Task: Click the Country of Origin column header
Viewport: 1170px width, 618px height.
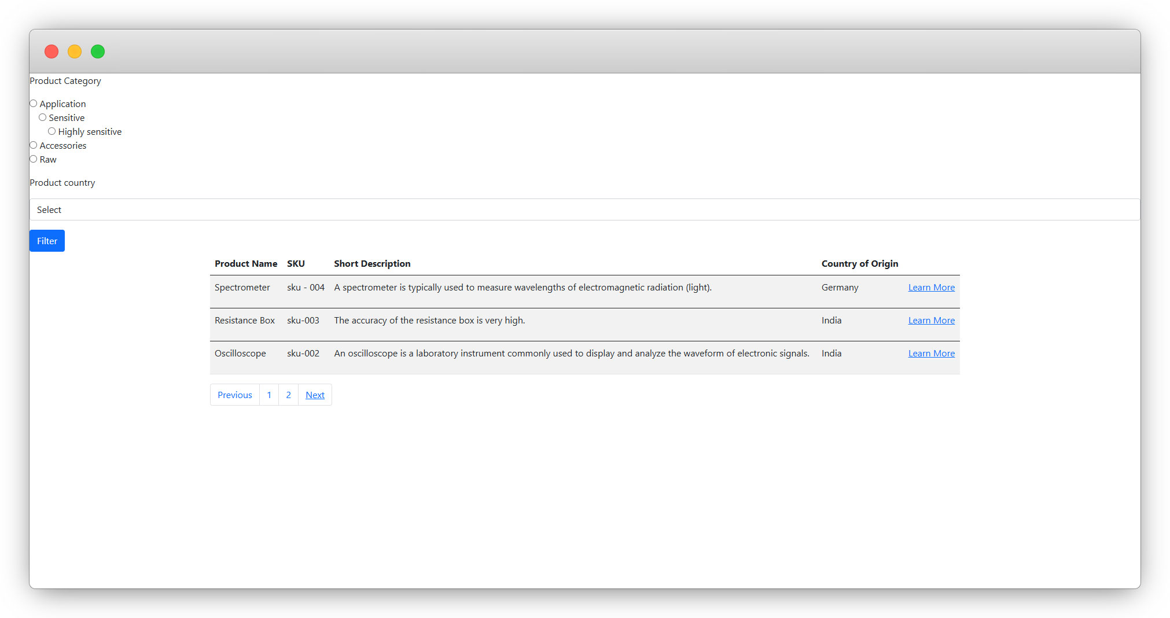Action: click(859, 263)
